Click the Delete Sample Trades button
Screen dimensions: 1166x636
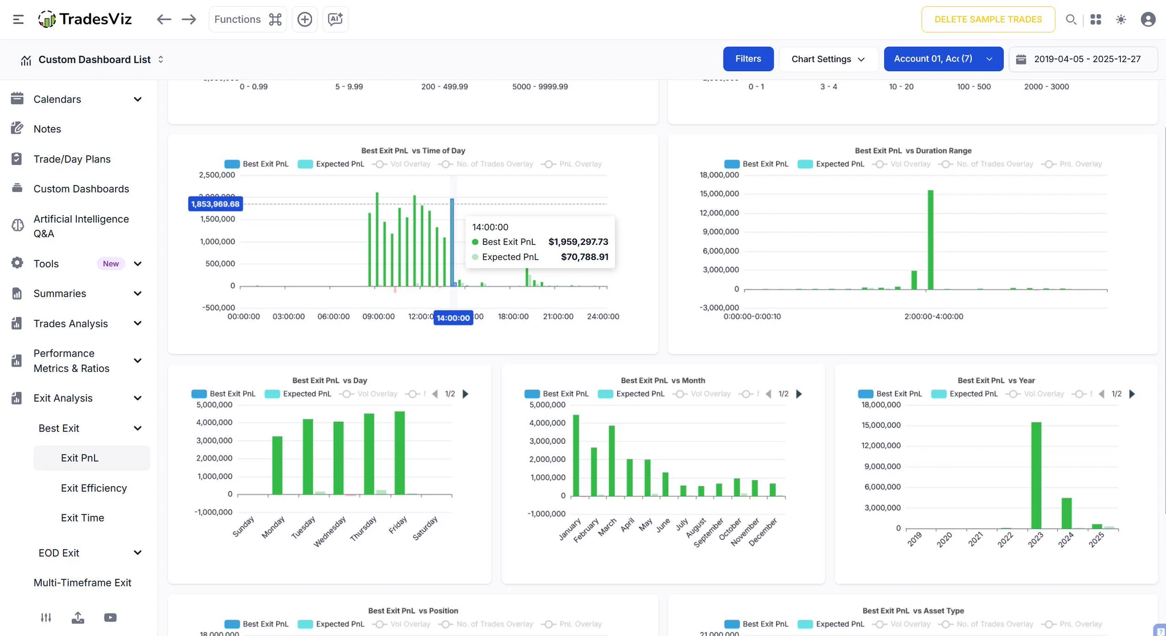[x=988, y=19]
